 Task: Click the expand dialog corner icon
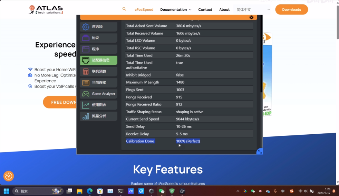click(x=260, y=152)
